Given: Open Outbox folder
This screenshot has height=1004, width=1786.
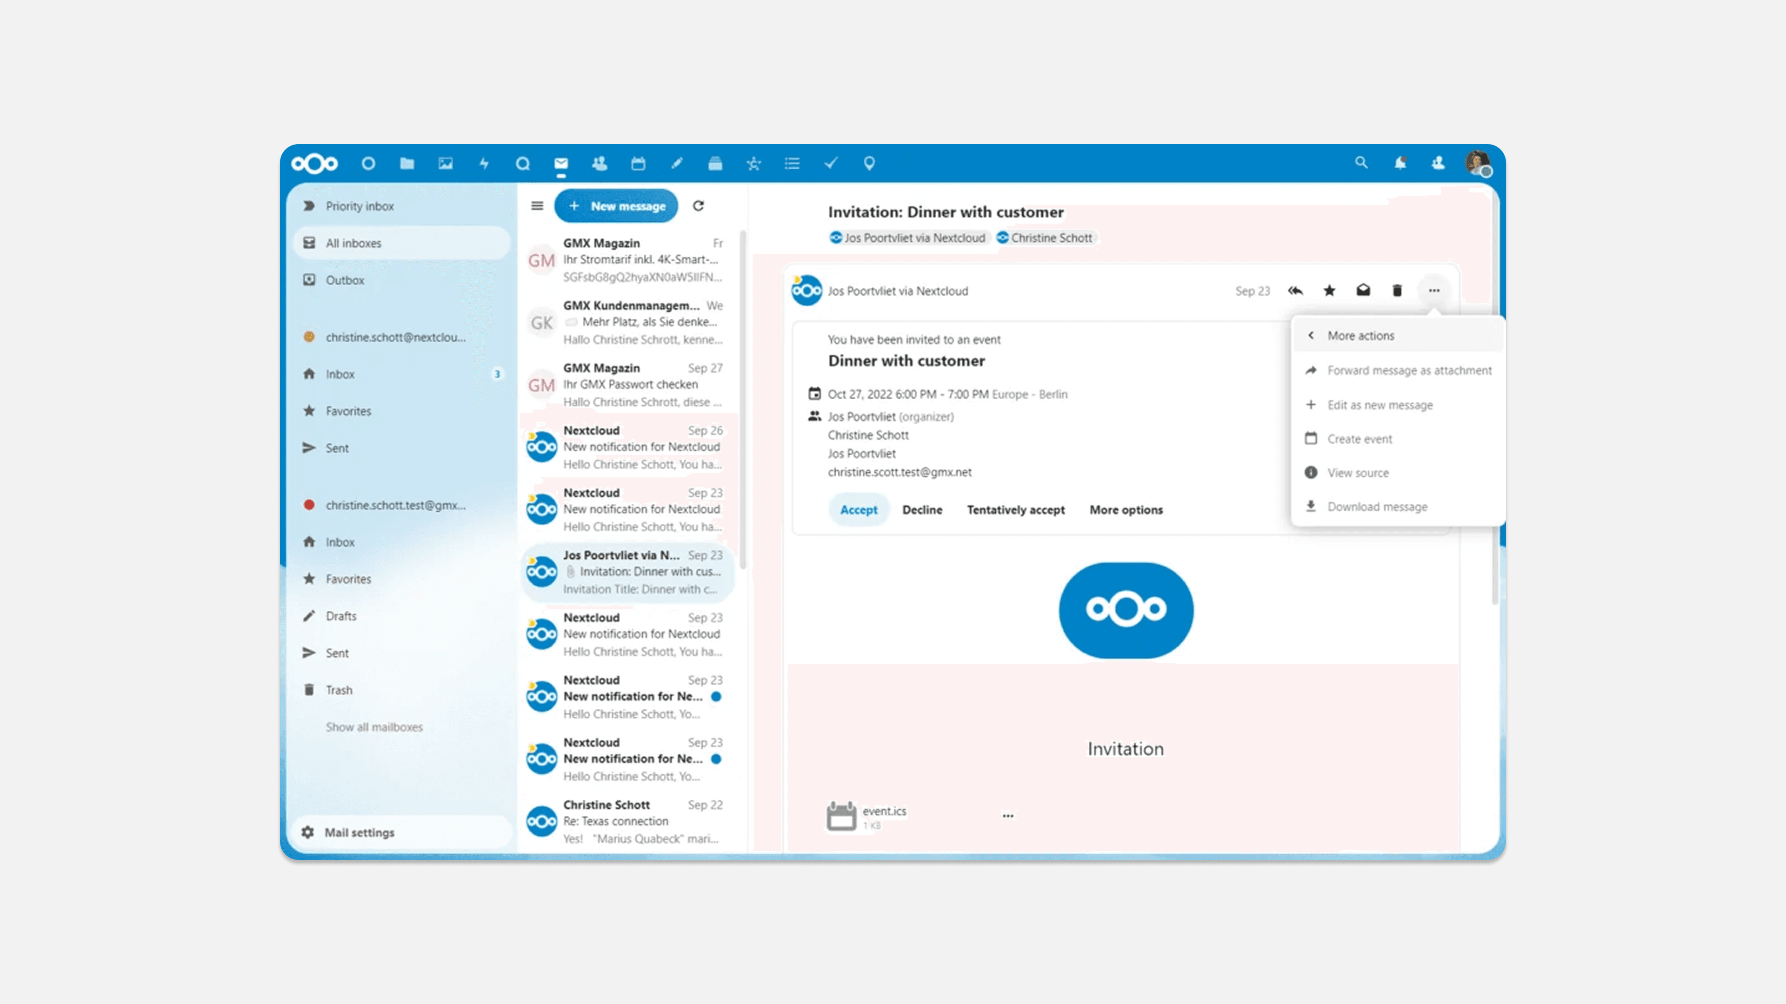Looking at the screenshot, I should point(402,280).
